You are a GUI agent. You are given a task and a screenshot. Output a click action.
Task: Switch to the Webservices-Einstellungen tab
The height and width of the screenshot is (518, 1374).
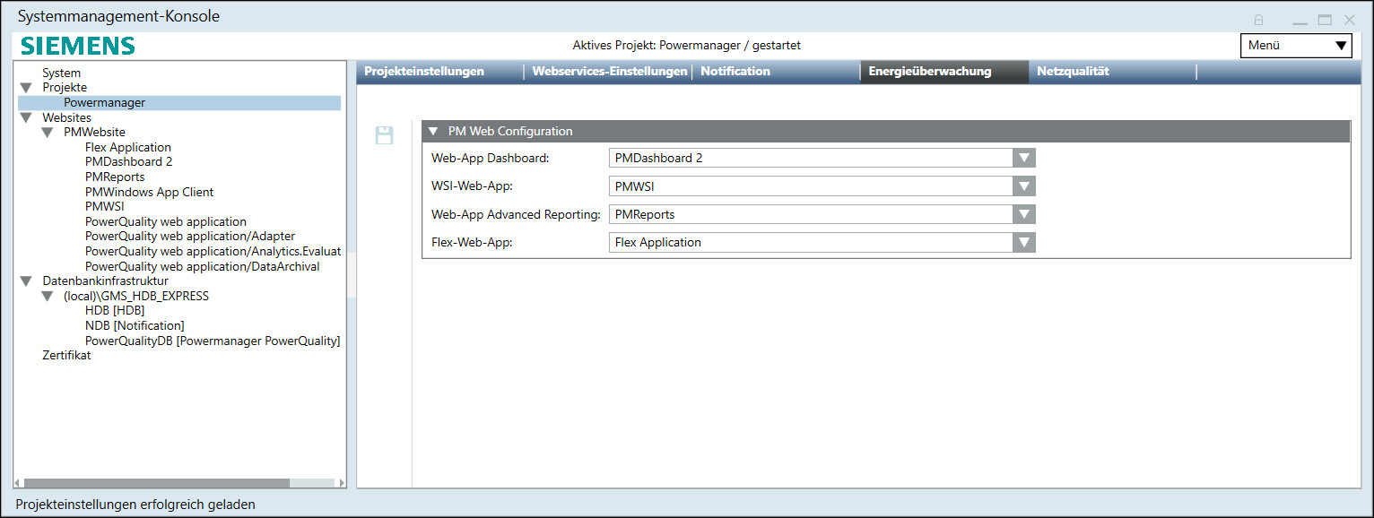[x=609, y=71]
